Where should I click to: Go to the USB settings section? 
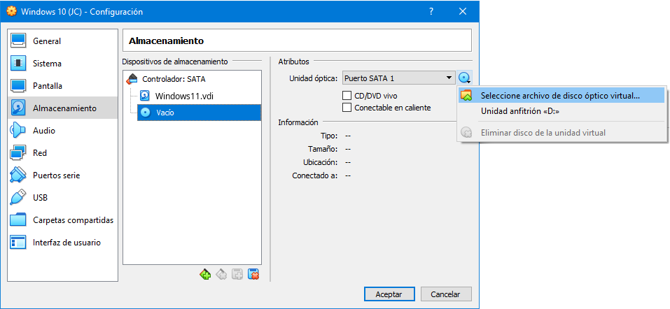[x=40, y=198]
